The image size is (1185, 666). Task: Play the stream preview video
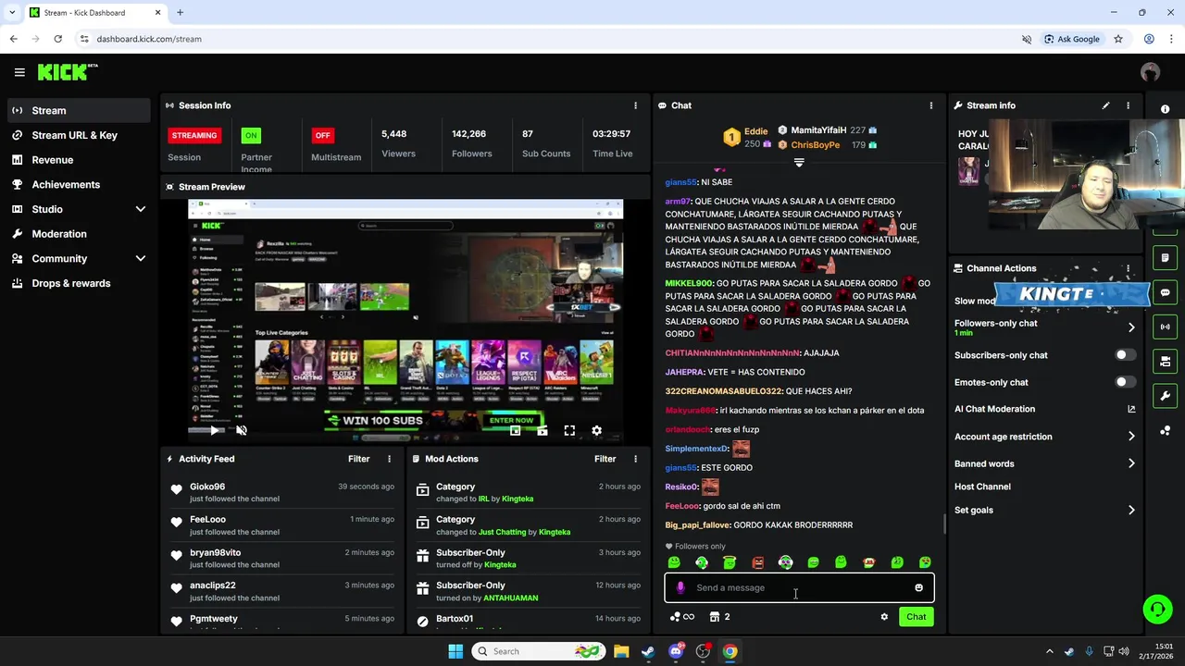click(214, 430)
